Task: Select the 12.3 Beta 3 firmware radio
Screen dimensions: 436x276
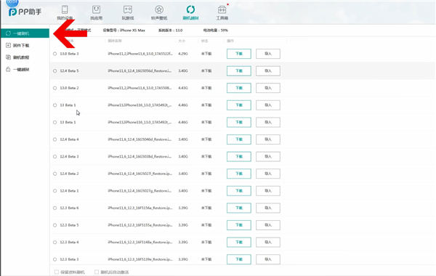Action: click(54, 259)
